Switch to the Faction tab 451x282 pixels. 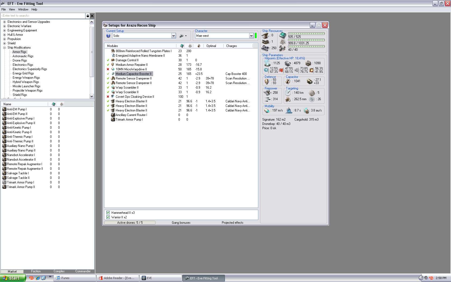tap(36, 271)
